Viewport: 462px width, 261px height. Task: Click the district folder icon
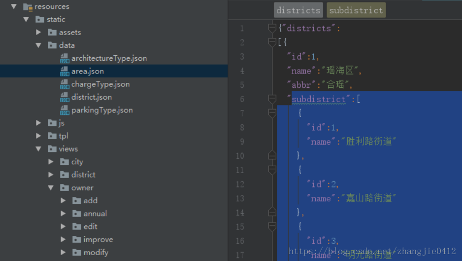(65, 175)
